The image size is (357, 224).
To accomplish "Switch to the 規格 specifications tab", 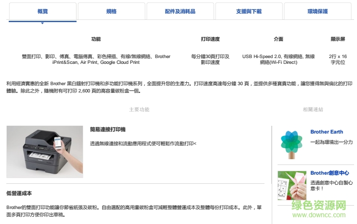I will tap(111, 11).
